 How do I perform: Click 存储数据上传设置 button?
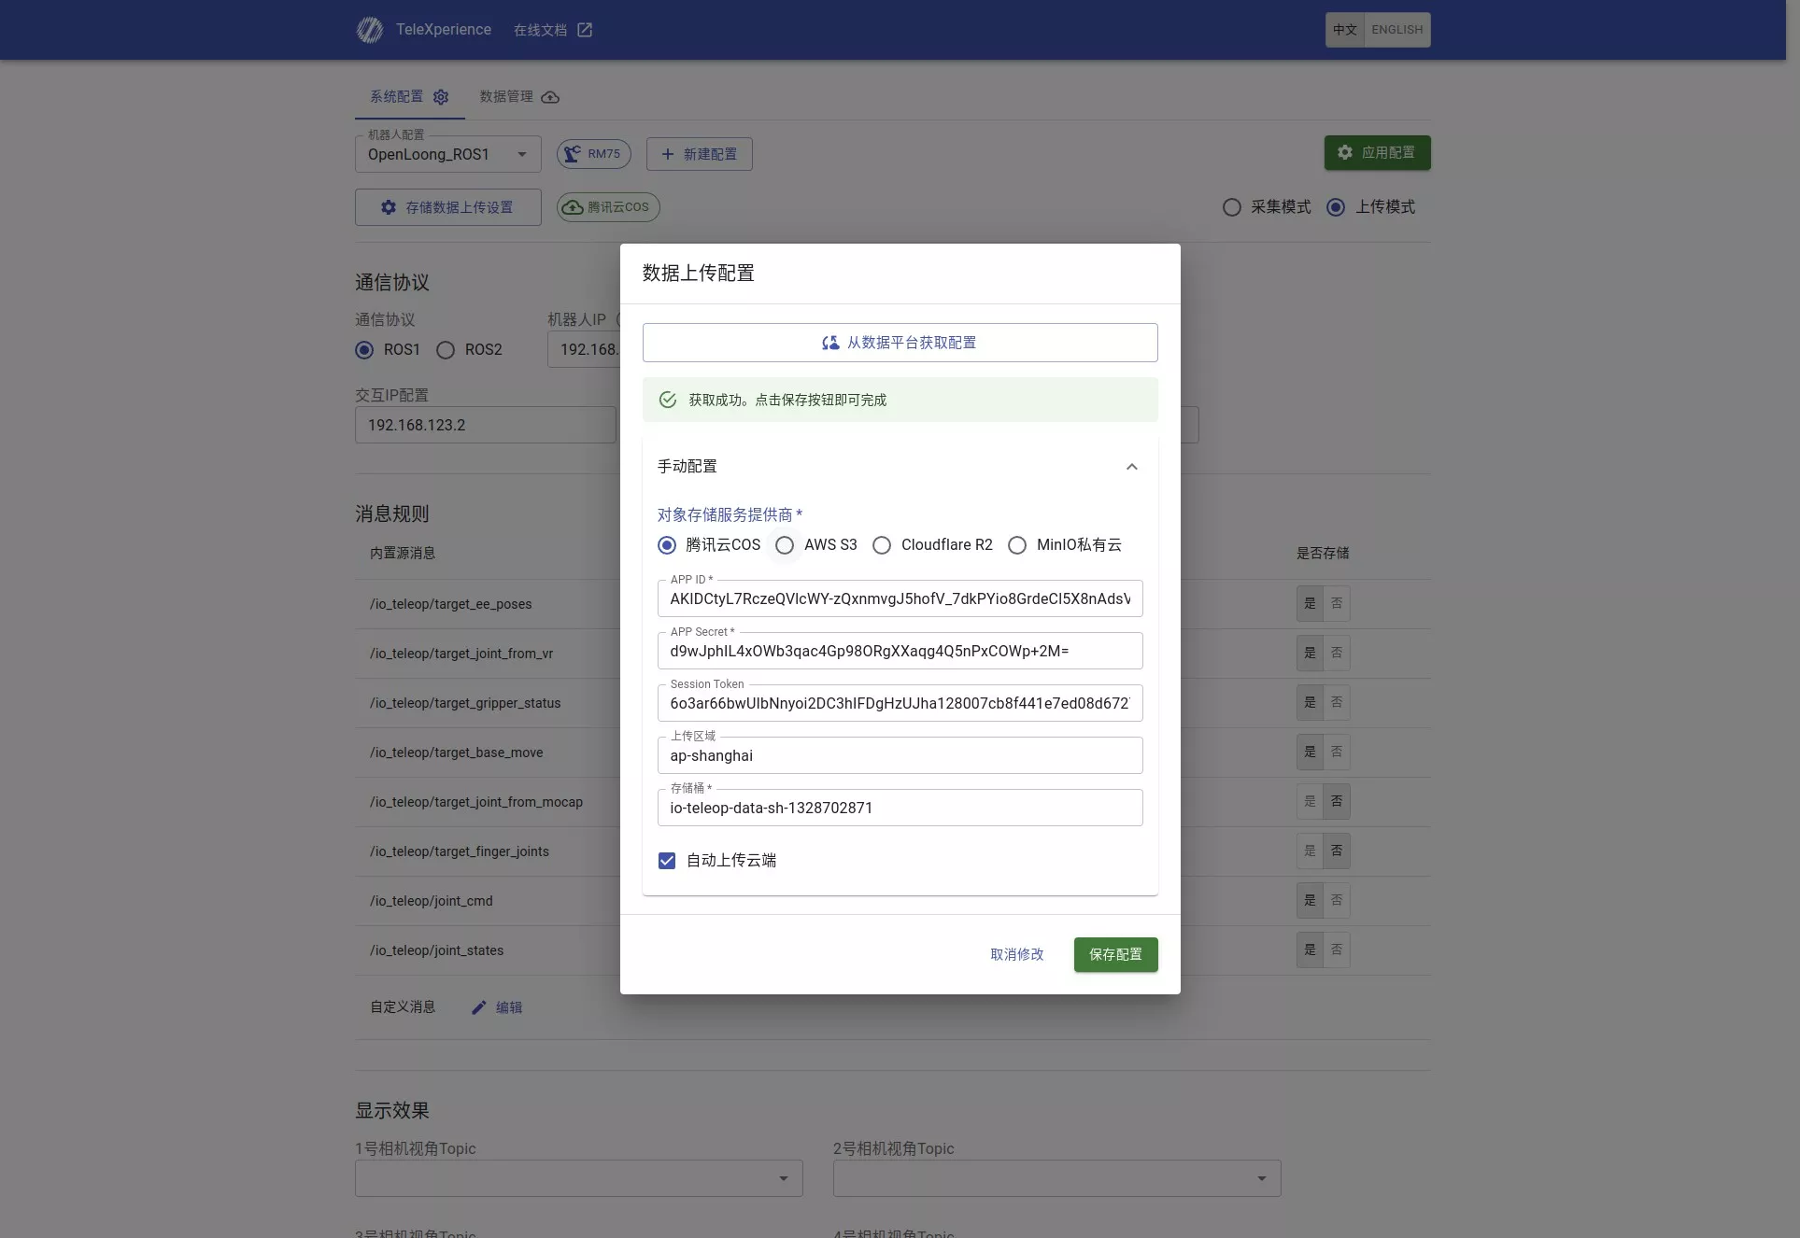pos(448,207)
